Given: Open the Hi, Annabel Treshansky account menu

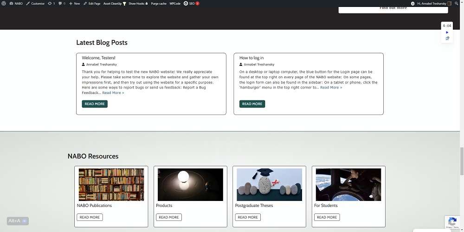Looking at the screenshot, I should [x=434, y=4].
